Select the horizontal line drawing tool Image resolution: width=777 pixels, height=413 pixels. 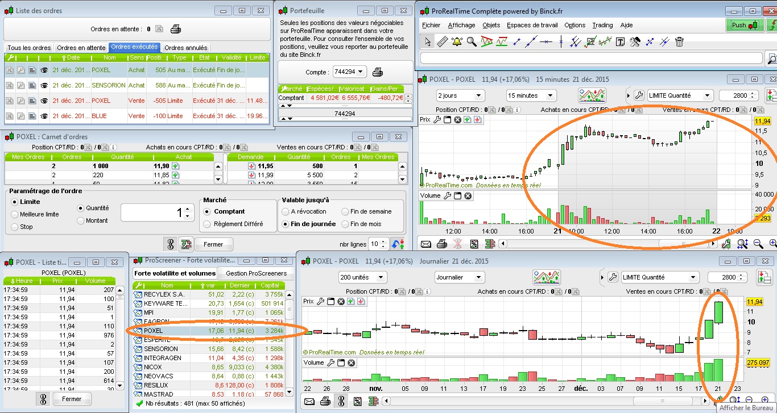click(546, 41)
